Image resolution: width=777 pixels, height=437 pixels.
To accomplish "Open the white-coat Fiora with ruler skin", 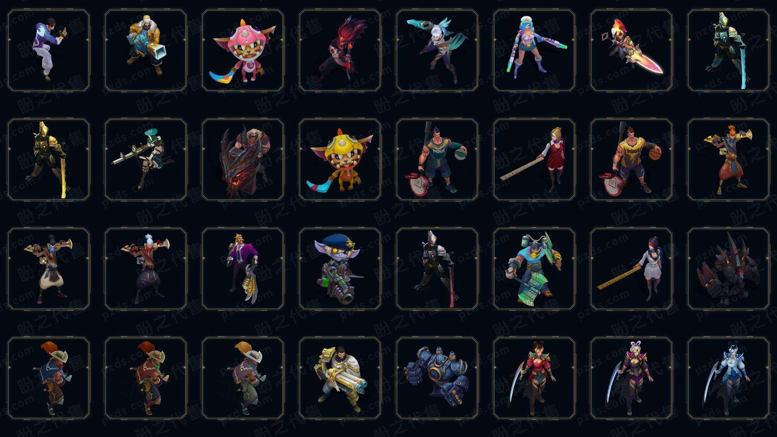I will pyautogui.click(x=631, y=269).
